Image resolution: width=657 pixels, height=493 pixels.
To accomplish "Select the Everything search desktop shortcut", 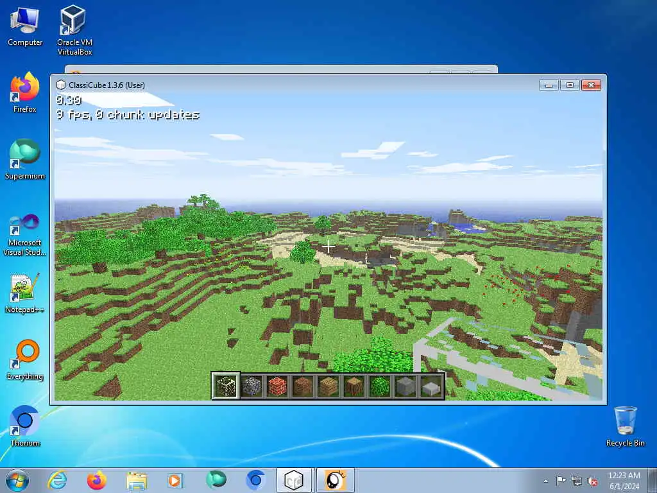I will pos(25,359).
